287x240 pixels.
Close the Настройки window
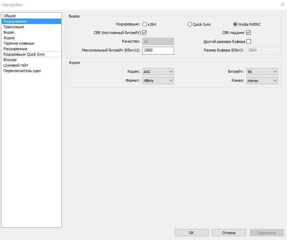[x=282, y=4]
